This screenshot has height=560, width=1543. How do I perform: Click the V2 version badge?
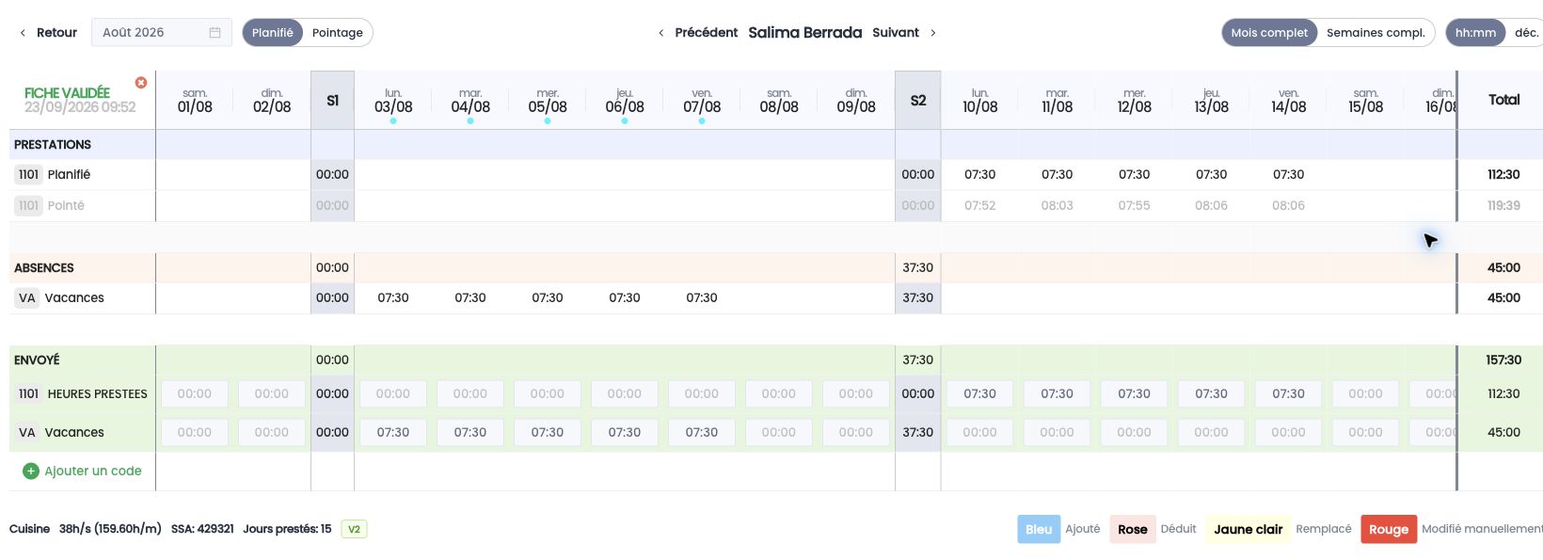[354, 529]
